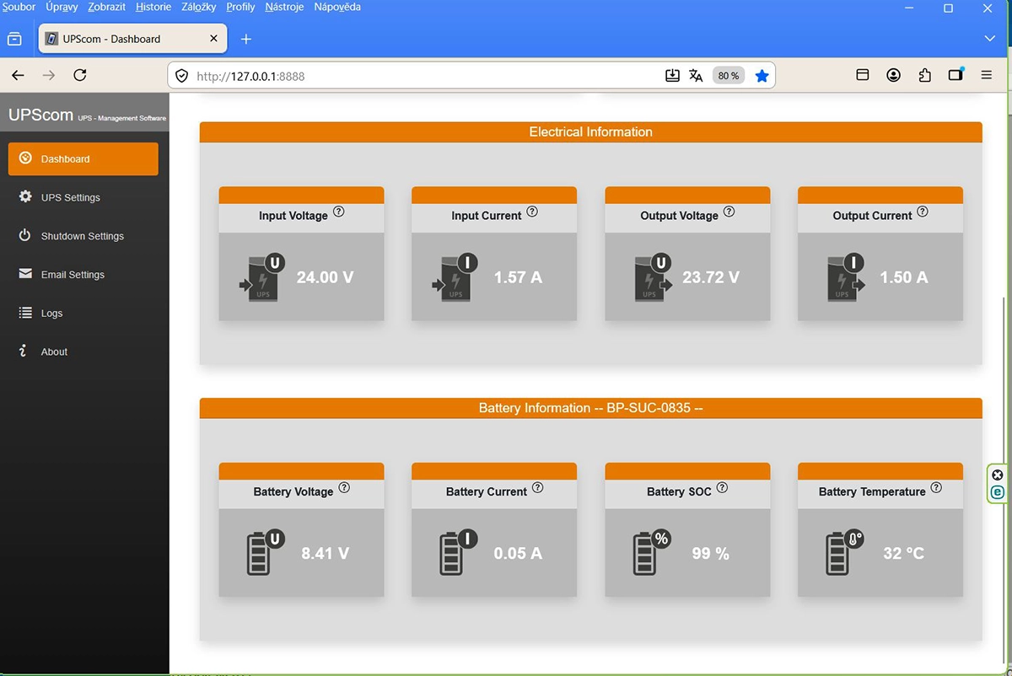Click the Battery SOC help icon
Screen dimensions: 1012x676
(x=722, y=487)
